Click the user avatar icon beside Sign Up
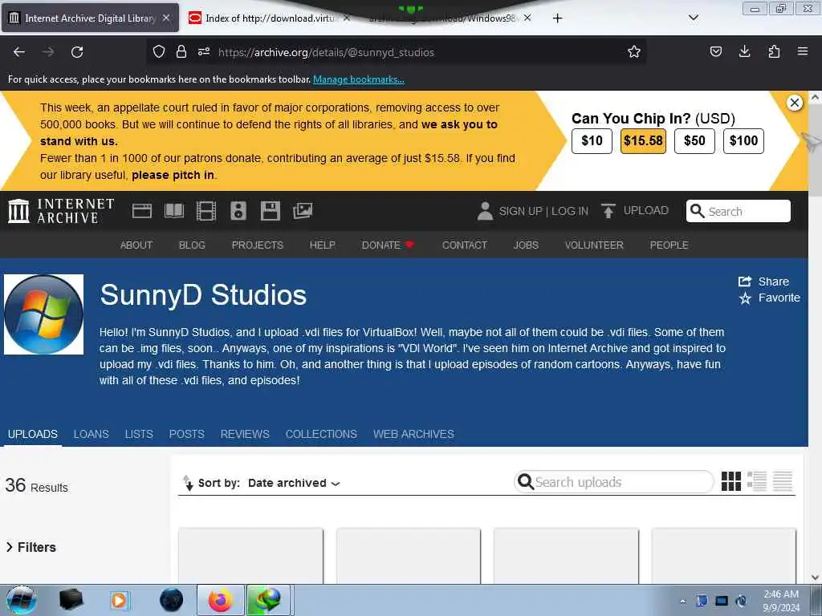Screen dimensions: 822x616 click(485, 211)
